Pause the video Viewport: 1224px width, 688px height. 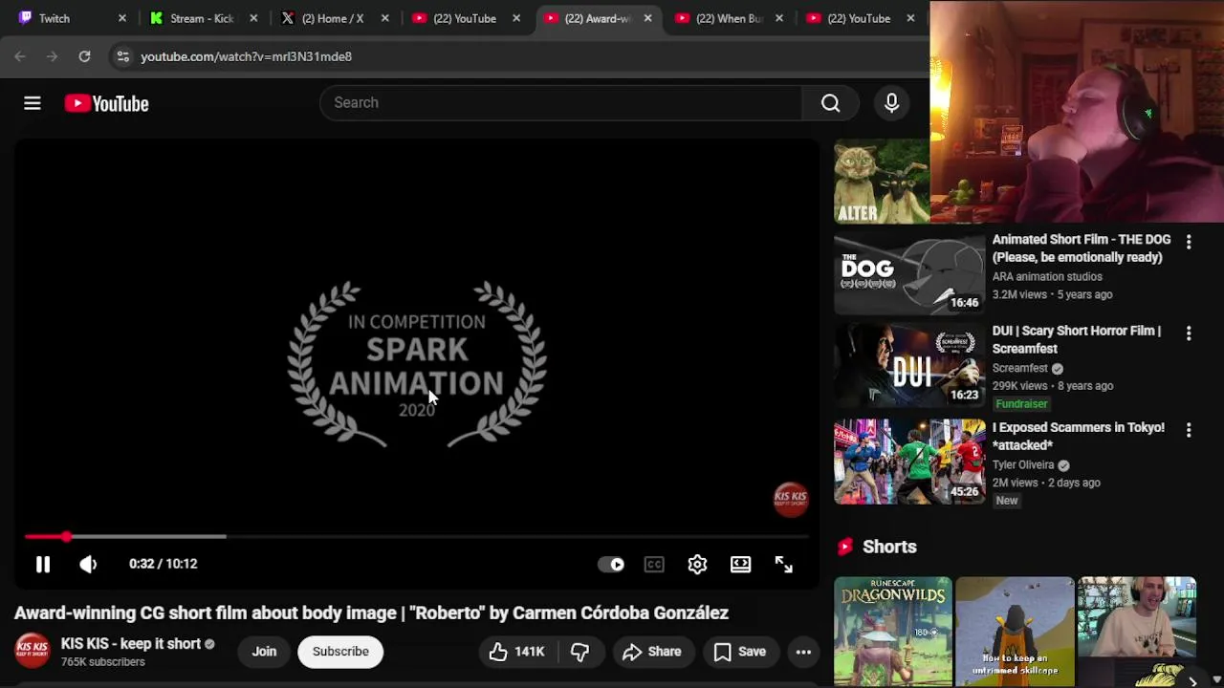(43, 565)
